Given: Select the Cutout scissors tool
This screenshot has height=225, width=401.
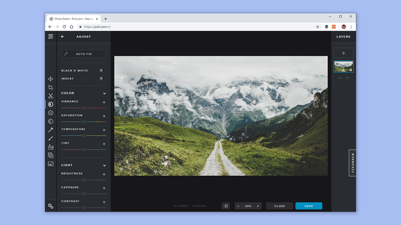Looking at the screenshot, I should click(51, 96).
